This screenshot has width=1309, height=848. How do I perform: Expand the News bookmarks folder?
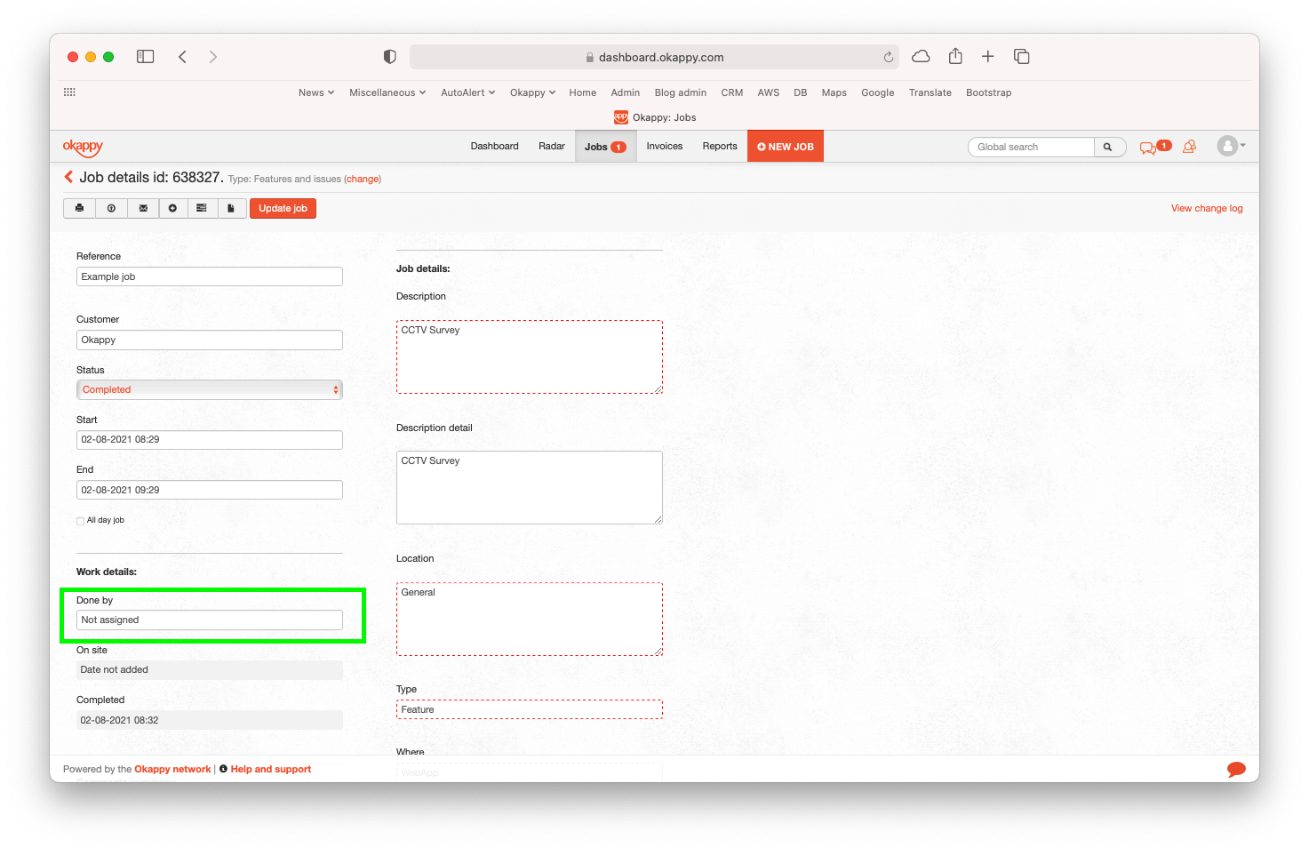pyautogui.click(x=316, y=92)
